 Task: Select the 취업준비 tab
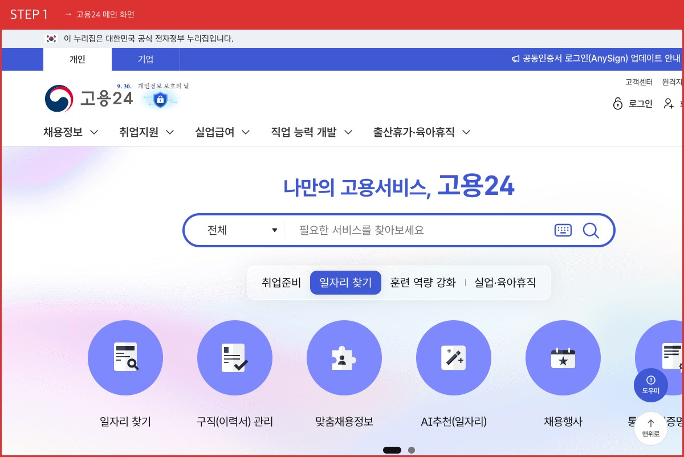tap(281, 282)
